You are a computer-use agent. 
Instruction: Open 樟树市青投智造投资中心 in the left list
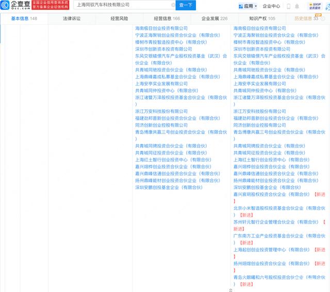click(171, 42)
